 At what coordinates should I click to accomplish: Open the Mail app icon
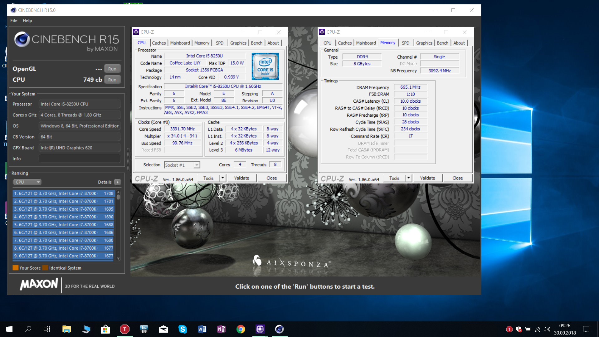coord(163,329)
